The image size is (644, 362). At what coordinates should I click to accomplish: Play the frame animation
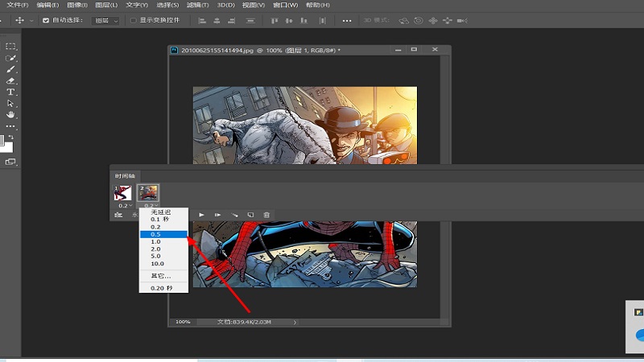(201, 215)
